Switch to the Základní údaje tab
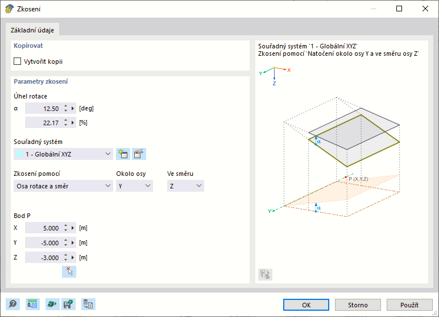Image resolution: width=439 pixels, height=317 pixels. (32, 30)
